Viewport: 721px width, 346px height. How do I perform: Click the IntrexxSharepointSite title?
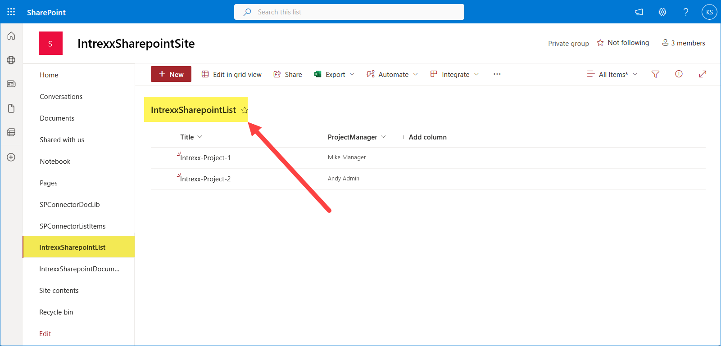click(136, 44)
